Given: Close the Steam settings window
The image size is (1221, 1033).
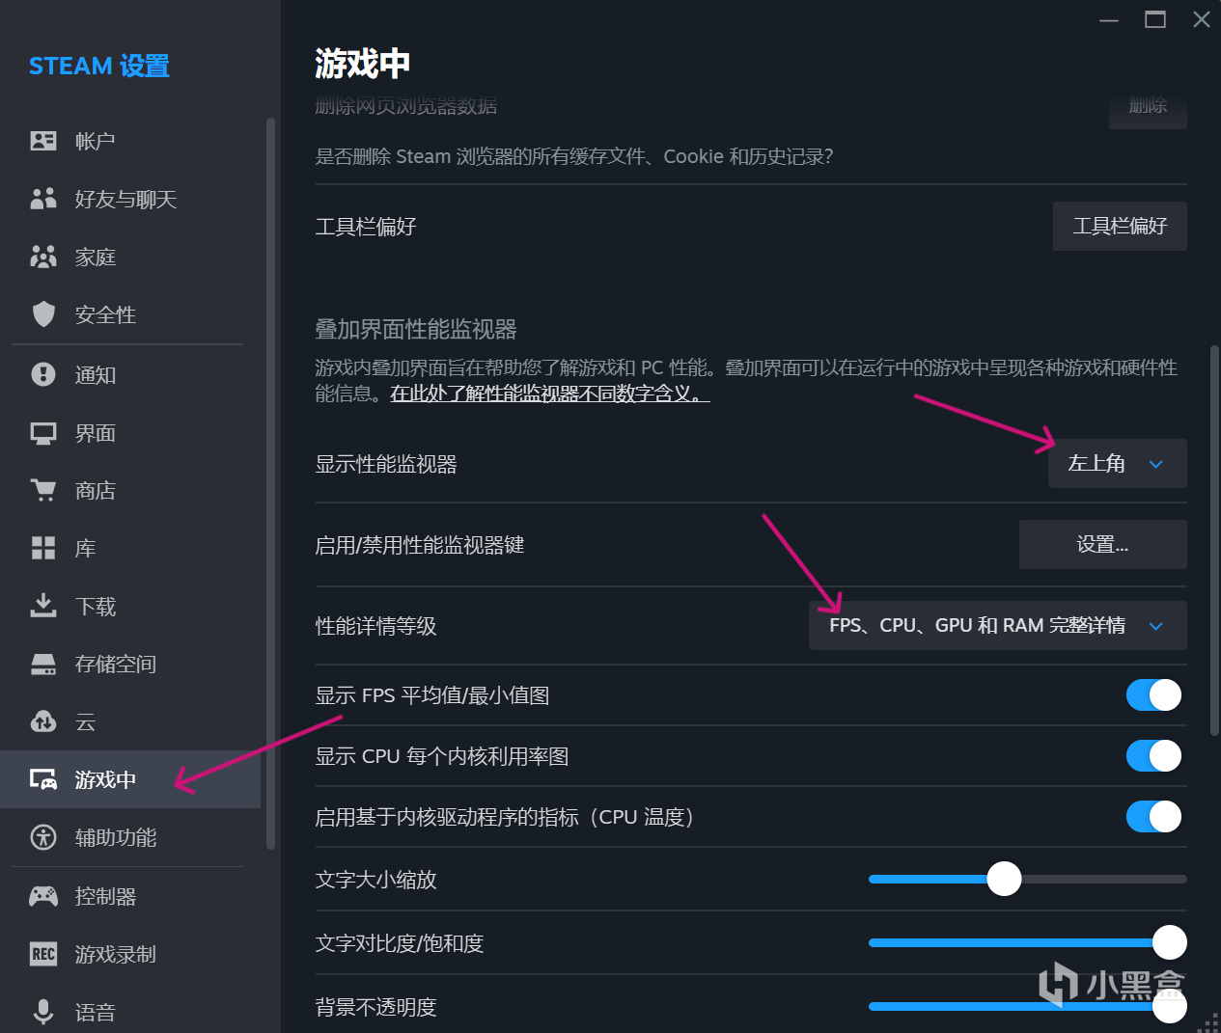Looking at the screenshot, I should tap(1201, 19).
